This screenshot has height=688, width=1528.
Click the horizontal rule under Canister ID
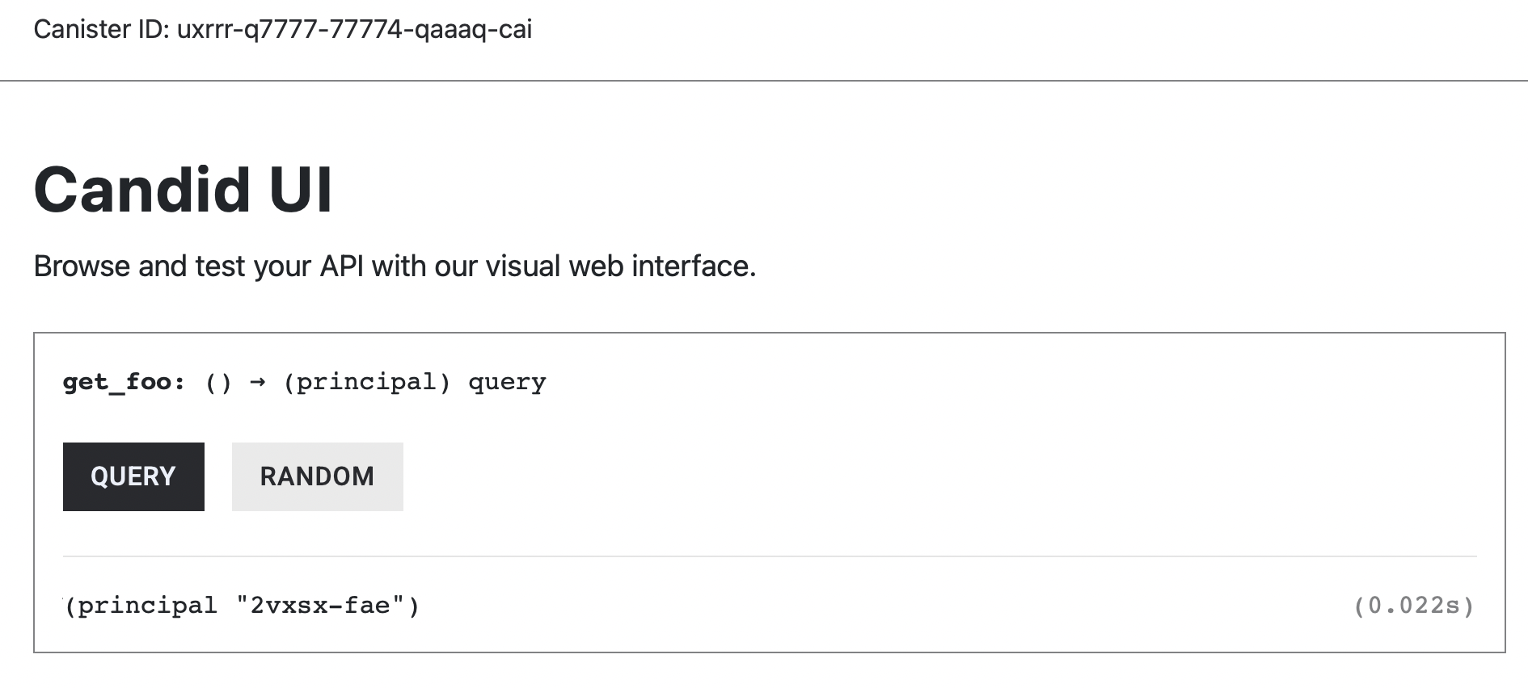(764, 78)
